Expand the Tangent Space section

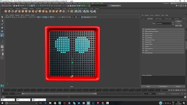[x=163, y=36]
